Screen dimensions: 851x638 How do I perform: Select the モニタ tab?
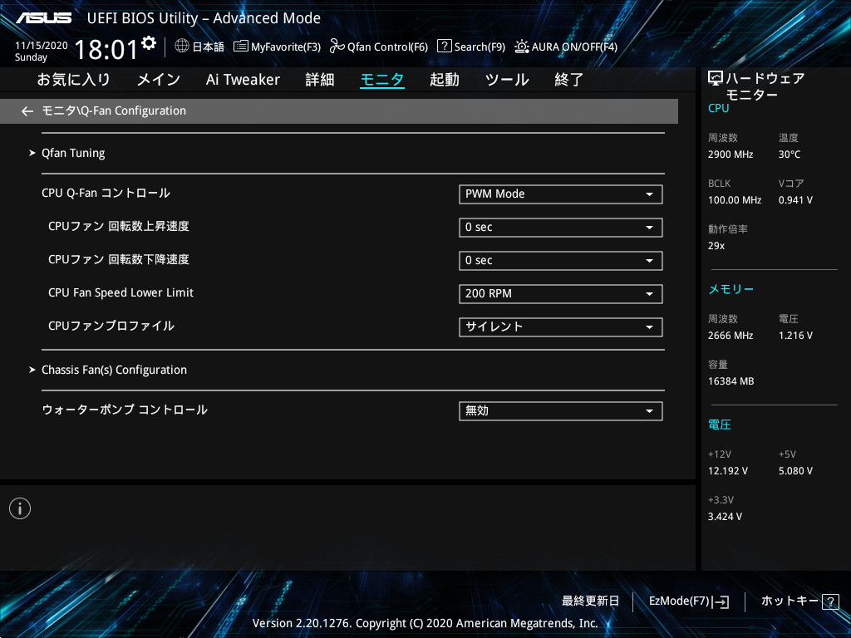pos(382,80)
